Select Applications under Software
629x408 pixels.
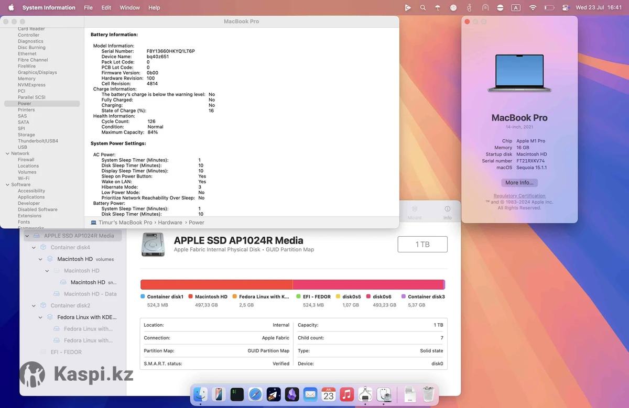31,197
